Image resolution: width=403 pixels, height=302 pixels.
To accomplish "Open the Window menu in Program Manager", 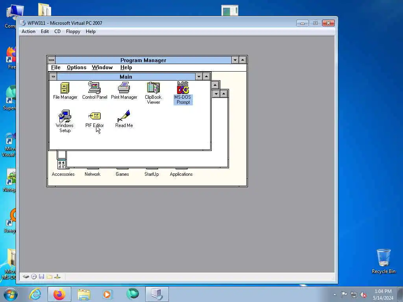I will tap(102, 68).
